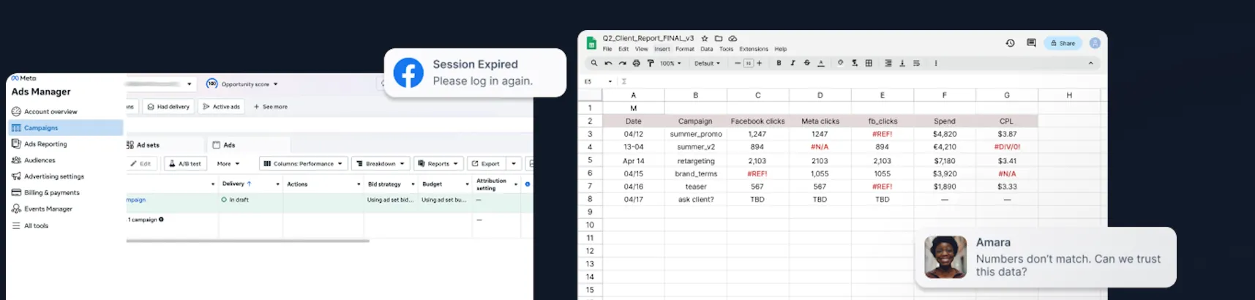Click the Export button
Screen dimensions: 1255x300
coord(485,164)
